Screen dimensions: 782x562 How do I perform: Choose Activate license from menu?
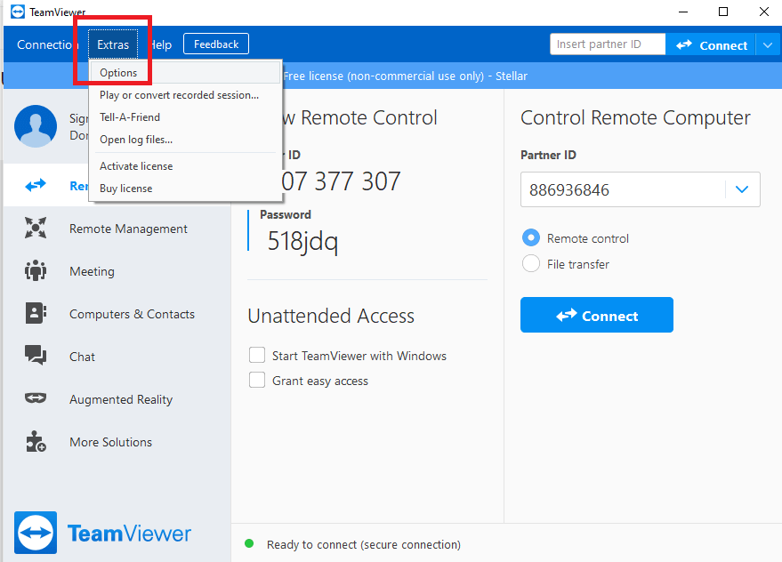tap(184, 166)
